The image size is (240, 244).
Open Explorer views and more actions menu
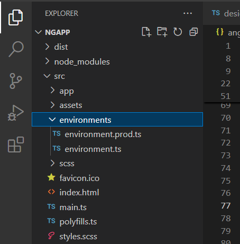tap(188, 13)
